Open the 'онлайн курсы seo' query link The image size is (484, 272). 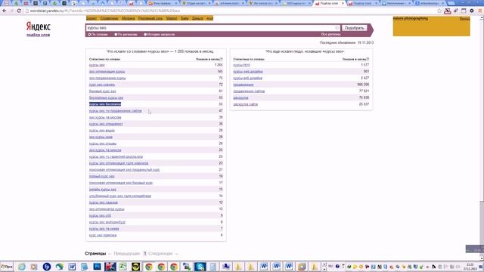click(x=103, y=190)
